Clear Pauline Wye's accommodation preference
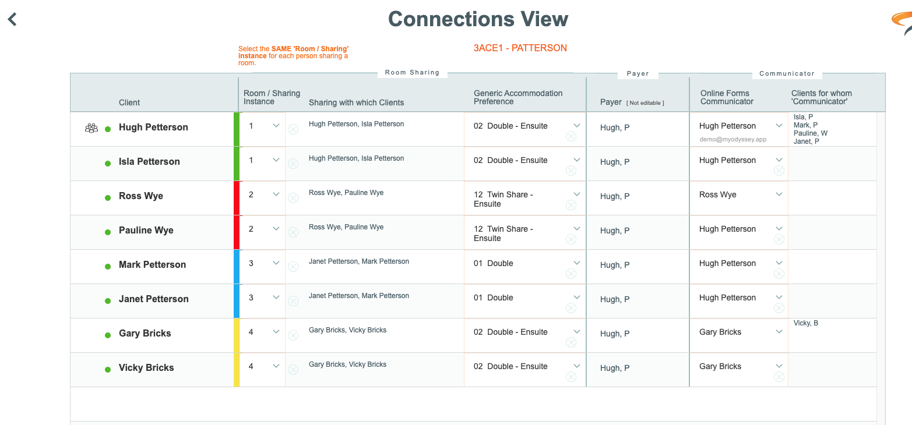The height and width of the screenshot is (425, 912). [571, 239]
